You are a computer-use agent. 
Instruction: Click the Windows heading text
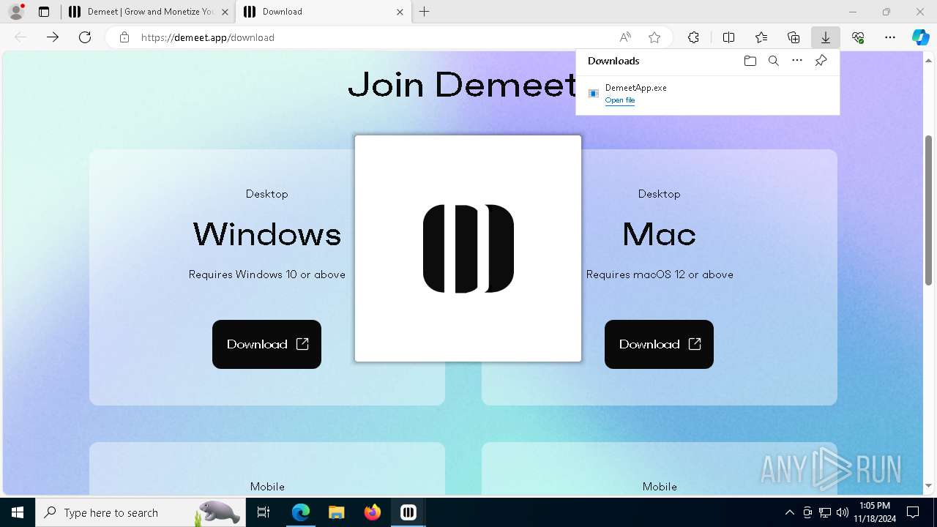(x=267, y=234)
